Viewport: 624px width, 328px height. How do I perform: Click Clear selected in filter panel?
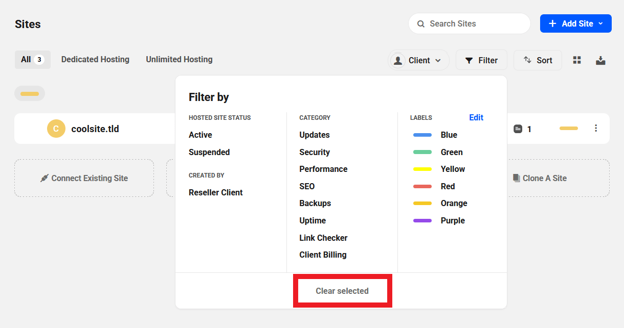point(342,291)
